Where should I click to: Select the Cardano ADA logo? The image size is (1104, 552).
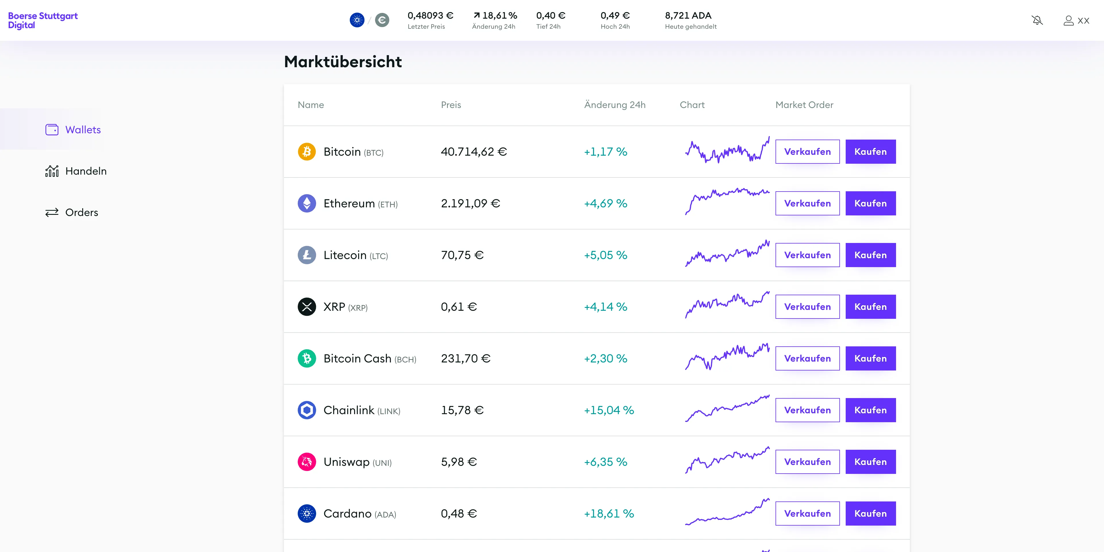coord(307,514)
